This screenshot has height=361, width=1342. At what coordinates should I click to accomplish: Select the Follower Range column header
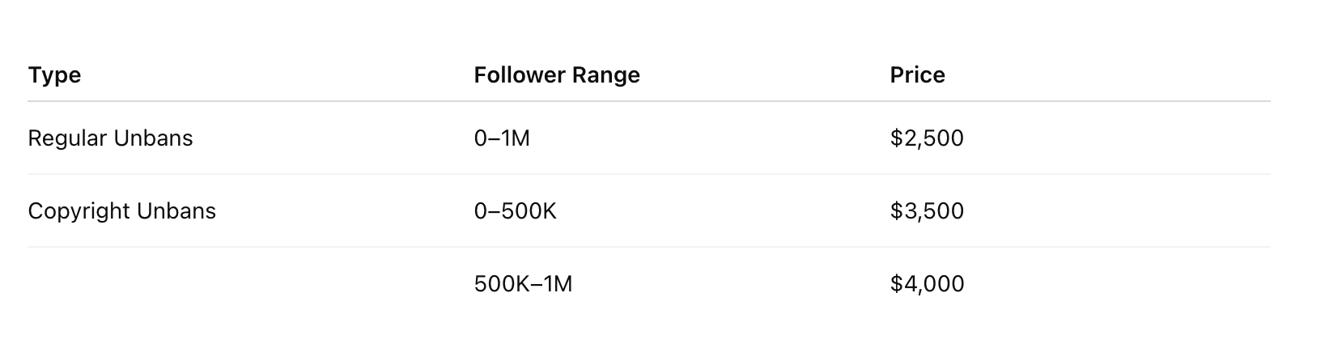point(557,75)
